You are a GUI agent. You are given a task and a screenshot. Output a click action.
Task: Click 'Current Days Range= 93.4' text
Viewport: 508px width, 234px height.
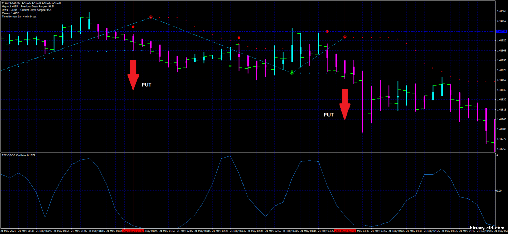(x=36, y=10)
